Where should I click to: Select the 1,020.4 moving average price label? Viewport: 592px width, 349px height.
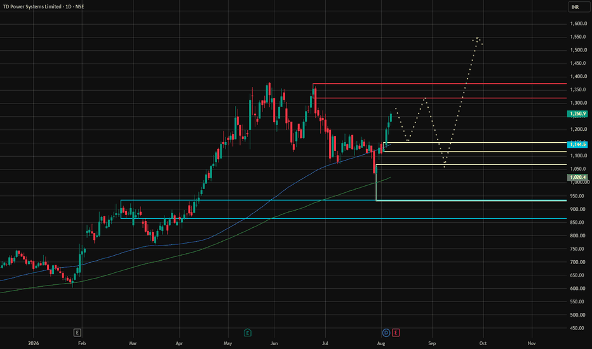(577, 177)
